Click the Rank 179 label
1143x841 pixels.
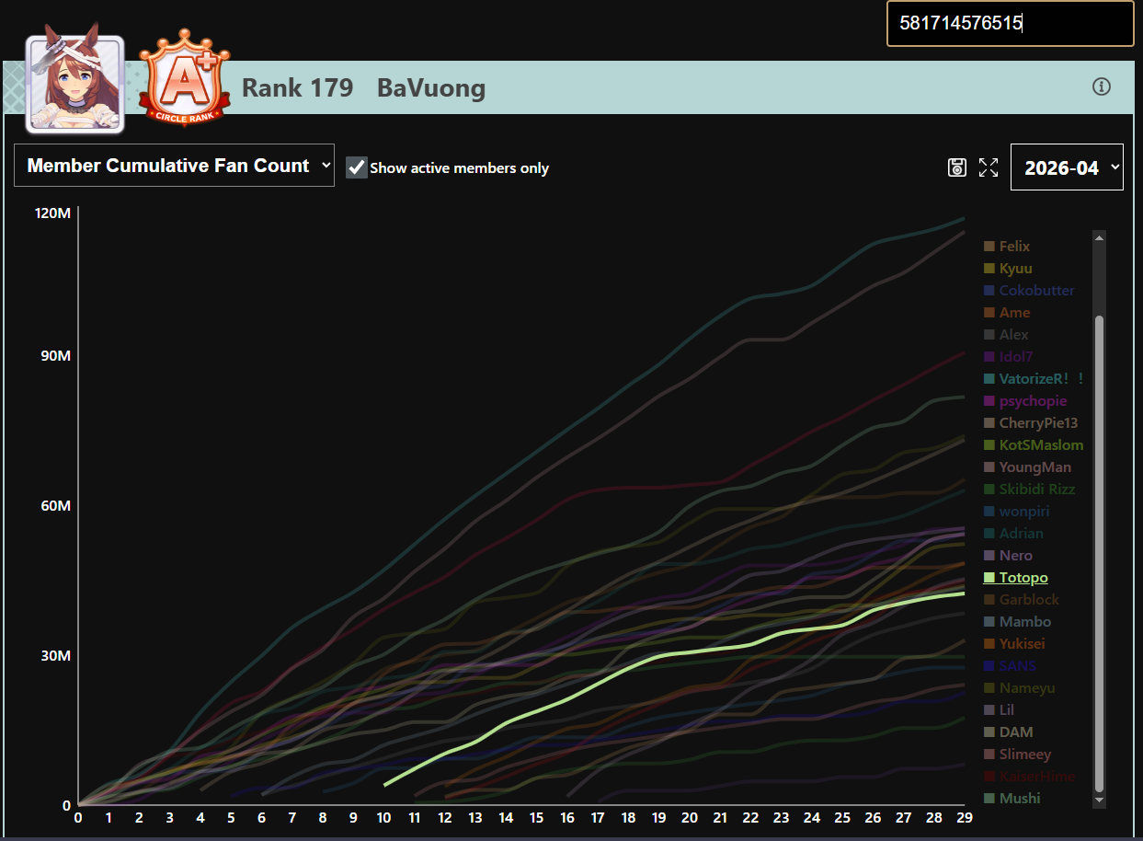(x=297, y=88)
